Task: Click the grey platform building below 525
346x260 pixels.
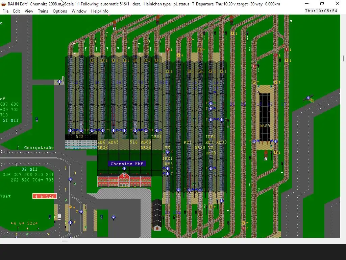Action: pyautogui.click(x=81, y=145)
